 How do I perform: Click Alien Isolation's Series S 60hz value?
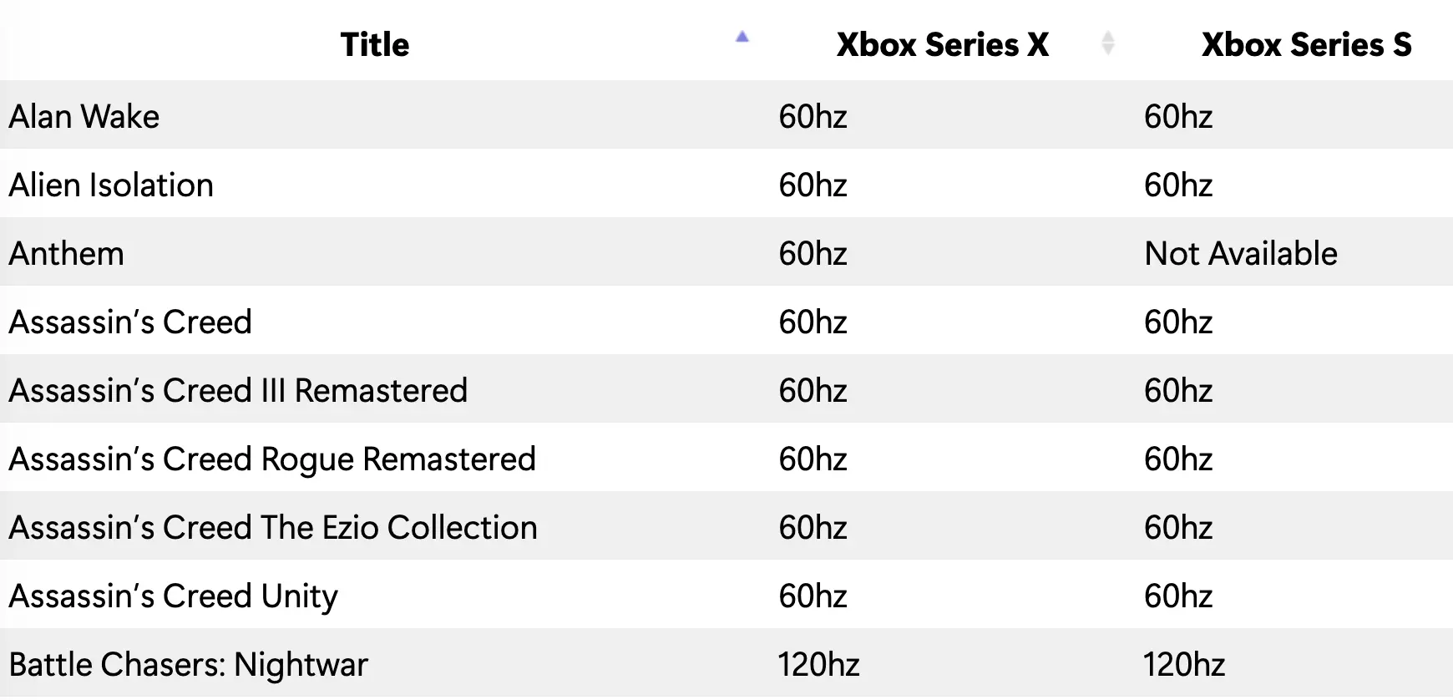pyautogui.click(x=1177, y=185)
